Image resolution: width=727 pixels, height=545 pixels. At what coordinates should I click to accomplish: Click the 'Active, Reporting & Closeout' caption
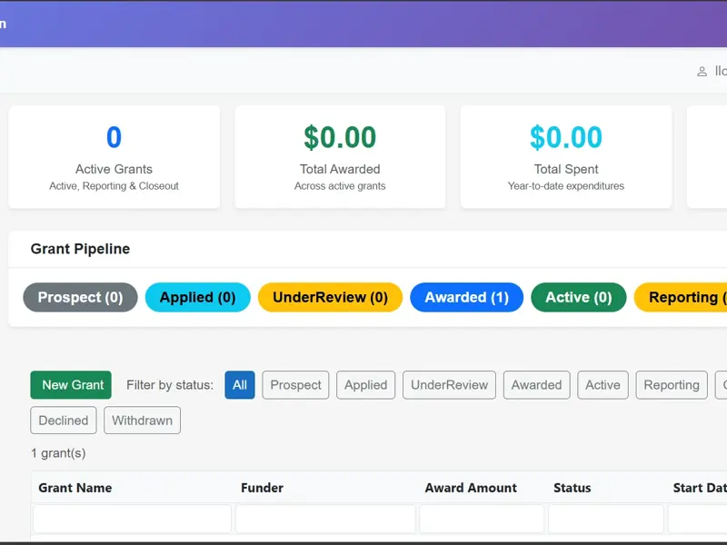[x=115, y=186]
